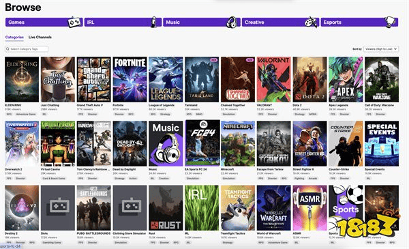Click the game controller icon on the Games banner

pyautogui.click(x=74, y=23)
